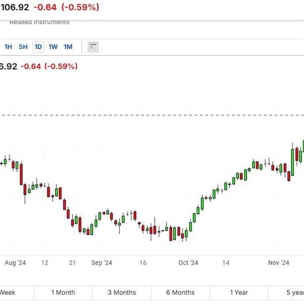This screenshot has height=304, width=304.
Task: Select the 5H chart interval
Action: [23, 47]
